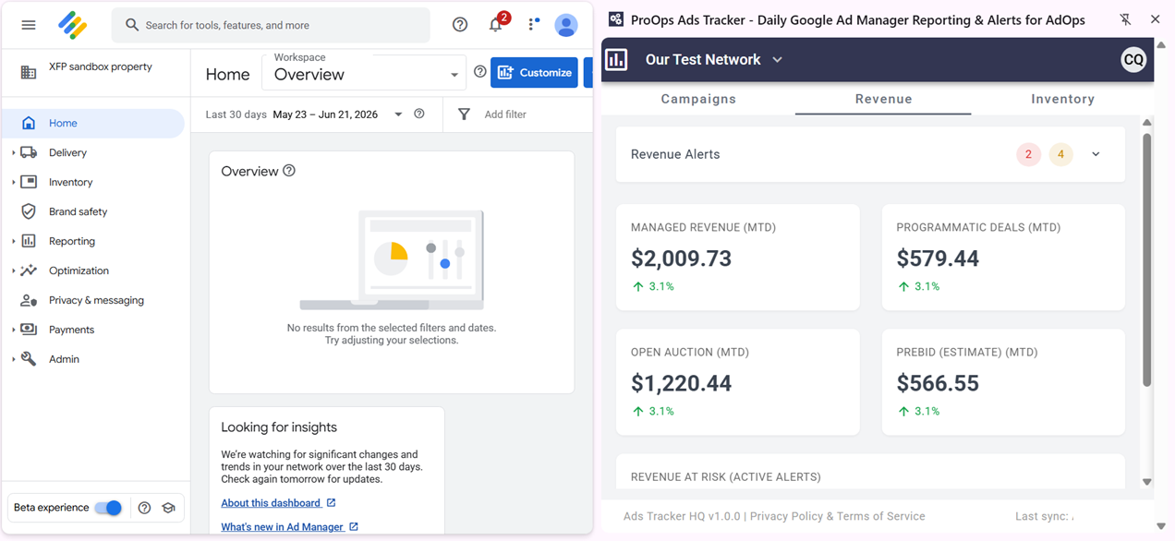This screenshot has width=1175, height=541.
Task: Click the Prebid estimate $566.55 card
Action: tap(1003, 382)
